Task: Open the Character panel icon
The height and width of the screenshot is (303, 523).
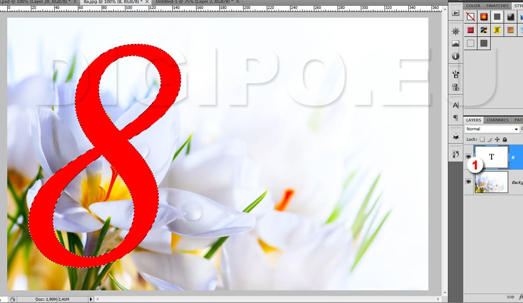Action: point(455,105)
